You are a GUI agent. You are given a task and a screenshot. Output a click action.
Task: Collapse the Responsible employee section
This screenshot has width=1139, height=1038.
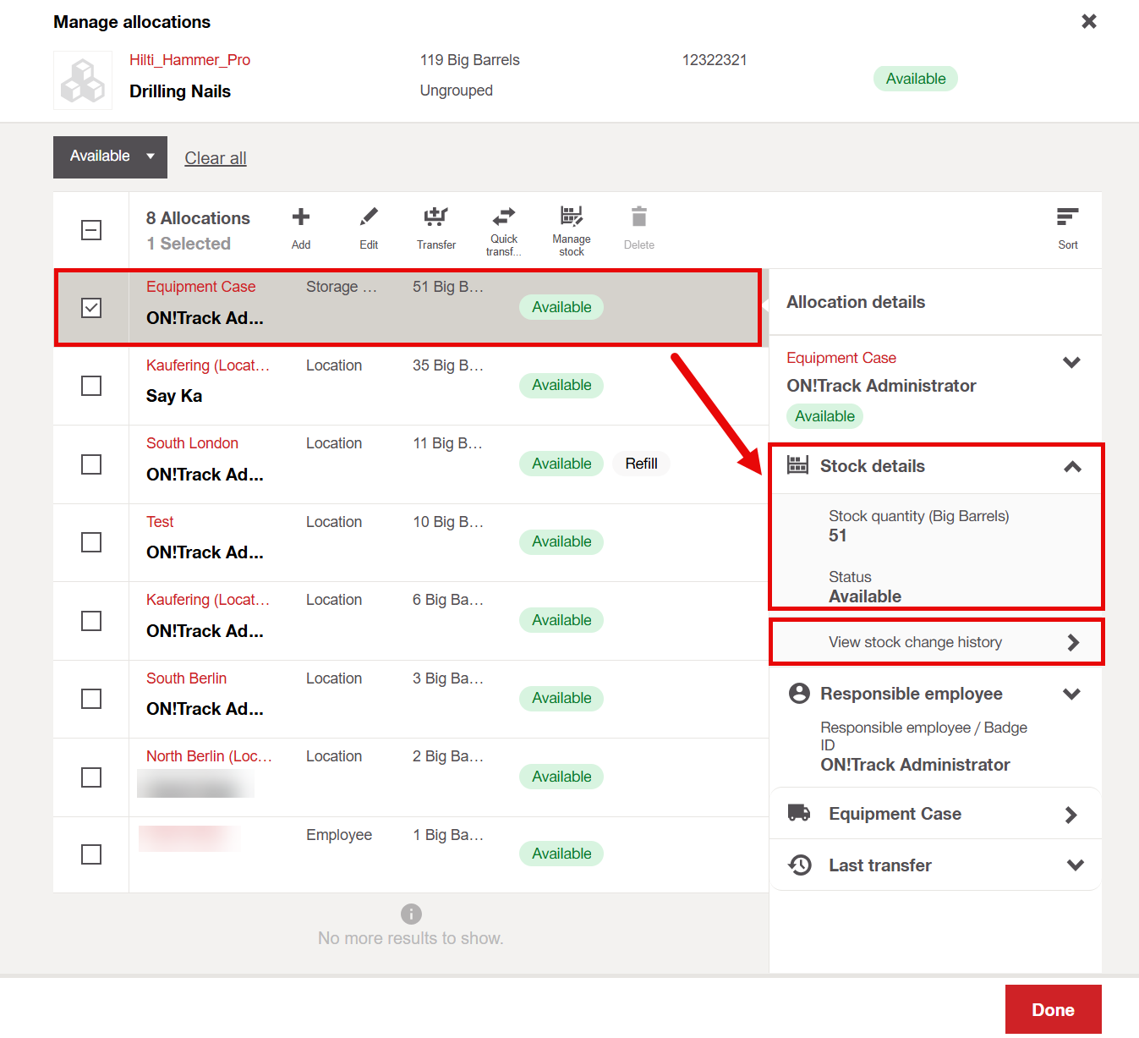(1071, 695)
